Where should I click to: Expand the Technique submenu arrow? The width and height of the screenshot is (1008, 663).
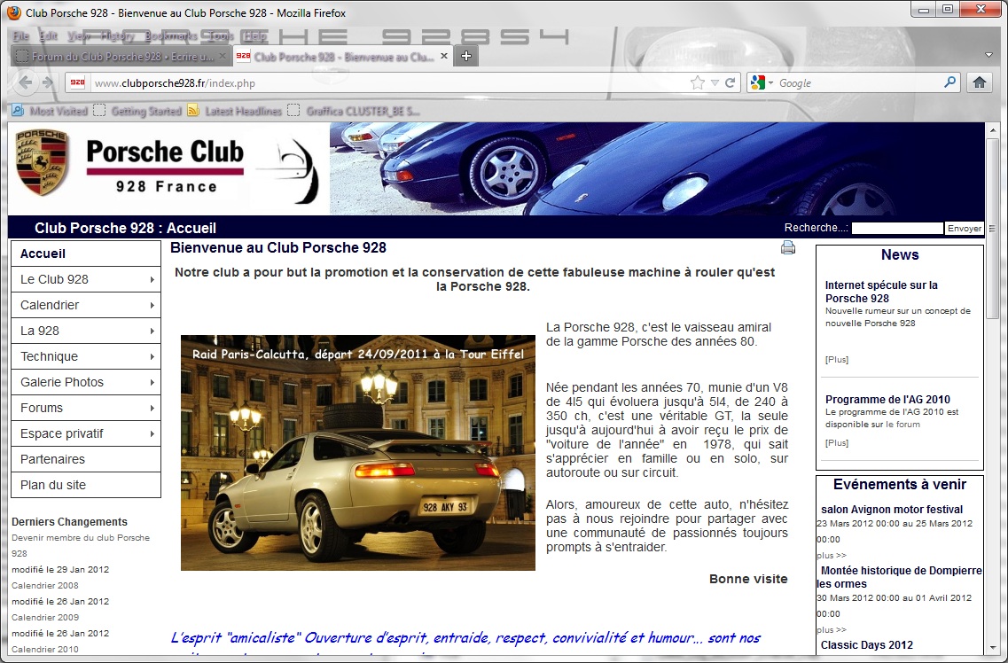152,356
